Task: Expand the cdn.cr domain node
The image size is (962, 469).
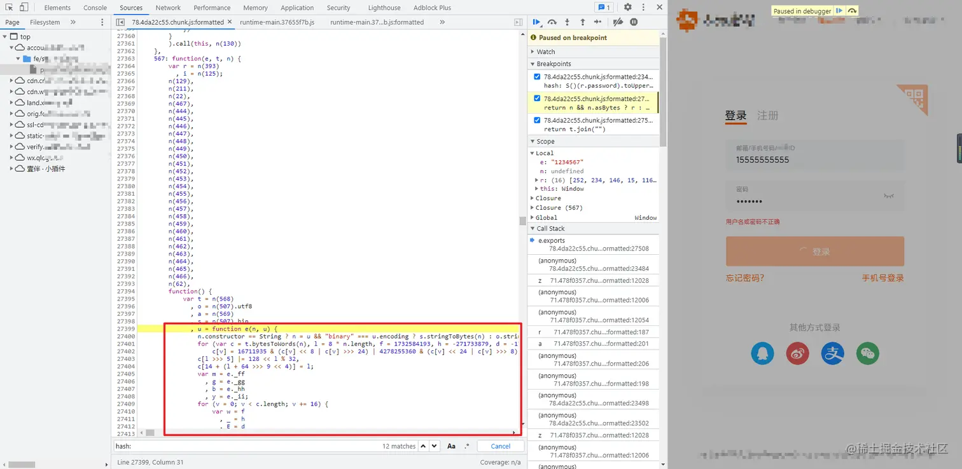Action: [x=13, y=81]
